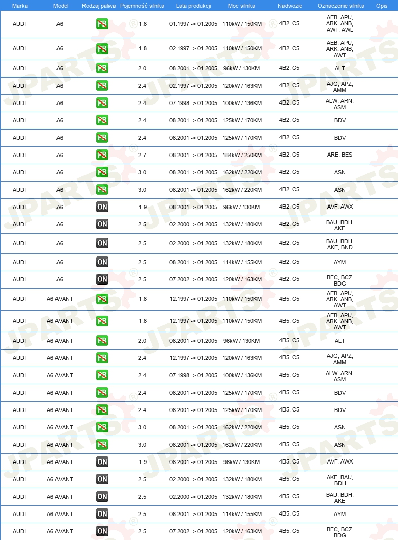Click petrol icon in A6 2.4 ALW, ARN, ASM row
Viewport: 398px width, 540px height.
pyautogui.click(x=102, y=102)
